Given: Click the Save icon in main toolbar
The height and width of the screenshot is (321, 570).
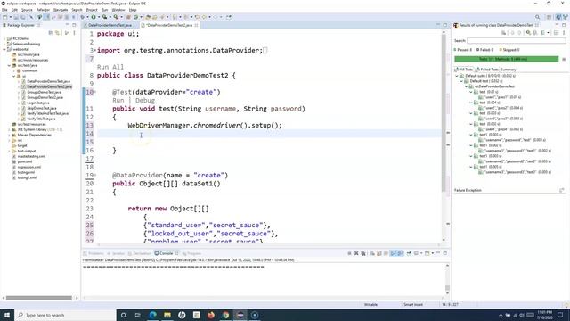Looking at the screenshot, I should [x=16, y=17].
